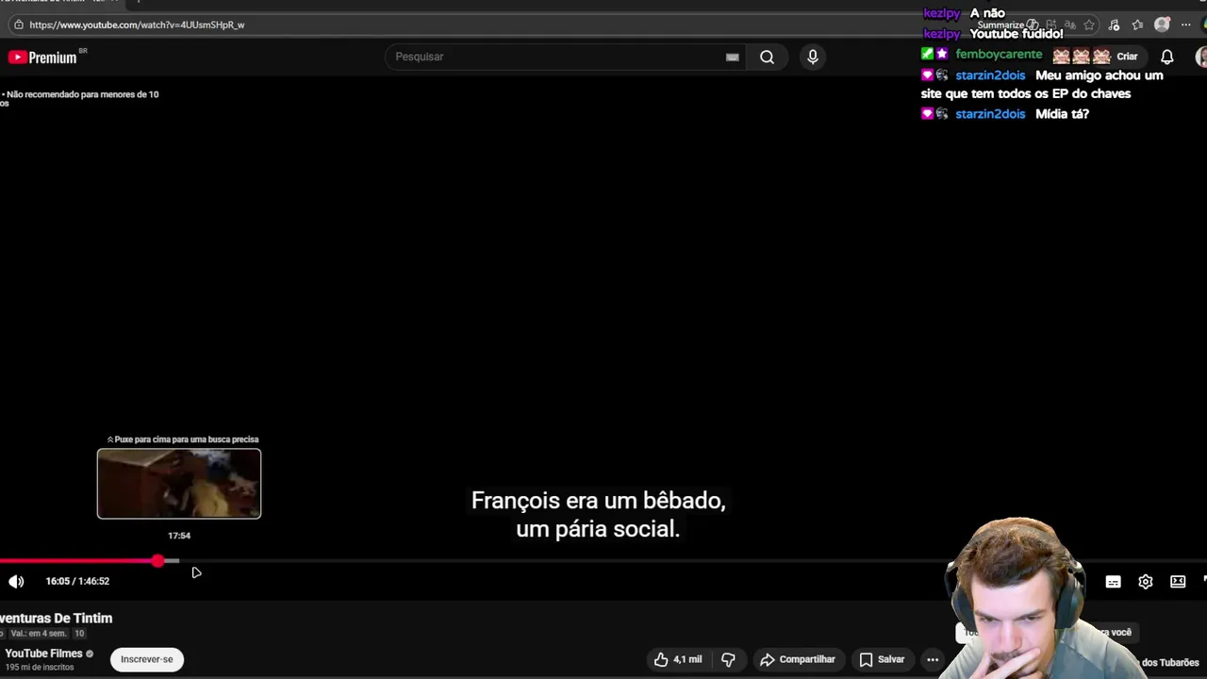Viewport: 1207px width, 679px height.
Task: Add page to favorites star
Action: 1089,25
